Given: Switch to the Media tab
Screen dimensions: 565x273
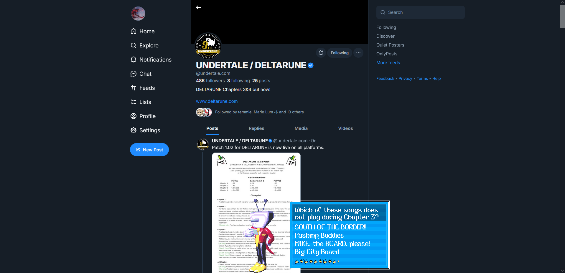Looking at the screenshot, I should [x=301, y=128].
